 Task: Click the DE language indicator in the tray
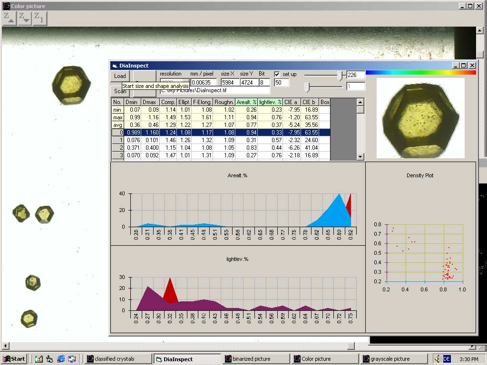click(x=447, y=359)
